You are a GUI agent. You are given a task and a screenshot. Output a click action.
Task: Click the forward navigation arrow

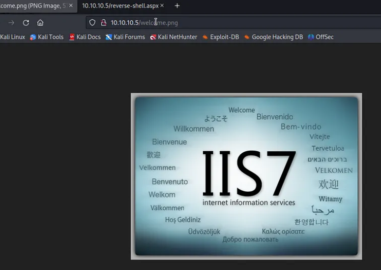point(11,23)
